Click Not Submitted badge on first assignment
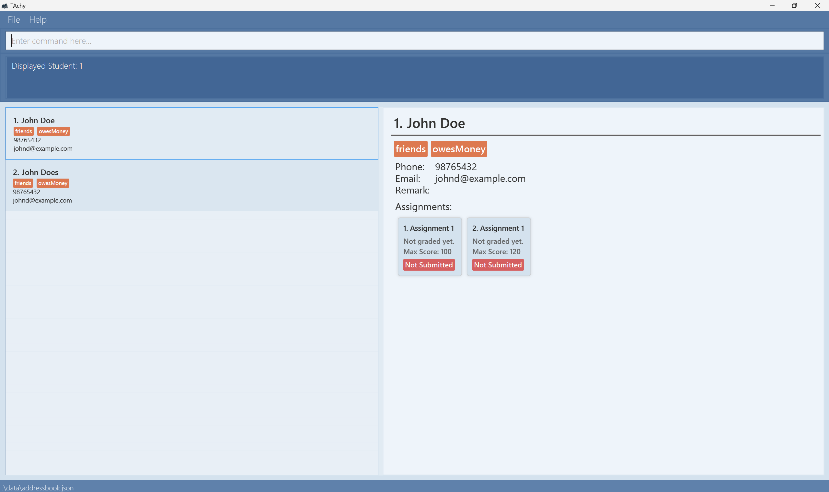The width and height of the screenshot is (829, 492). point(429,265)
